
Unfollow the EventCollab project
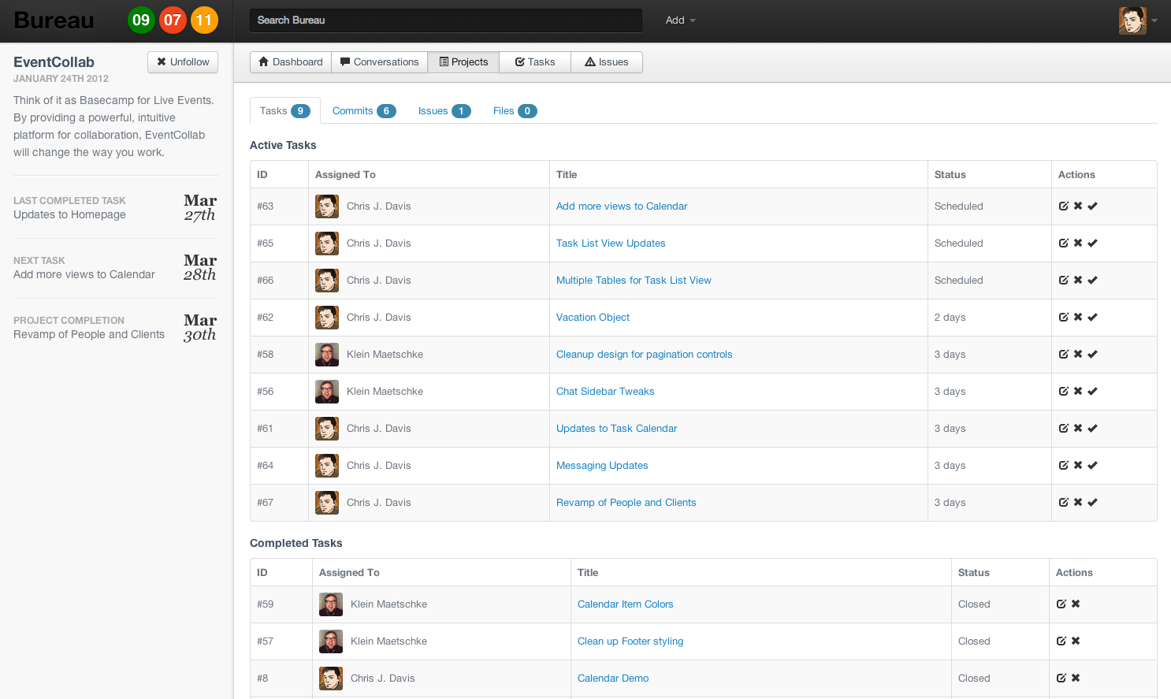[183, 62]
